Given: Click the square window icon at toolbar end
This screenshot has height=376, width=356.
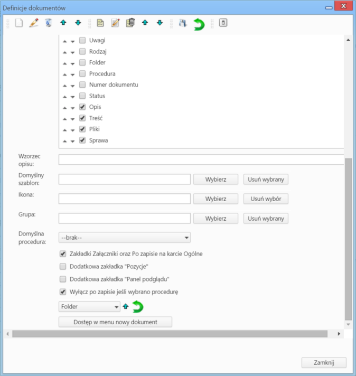Looking at the screenshot, I should 223,23.
